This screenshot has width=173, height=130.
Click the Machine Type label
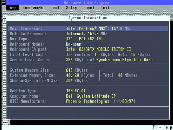[24, 91]
